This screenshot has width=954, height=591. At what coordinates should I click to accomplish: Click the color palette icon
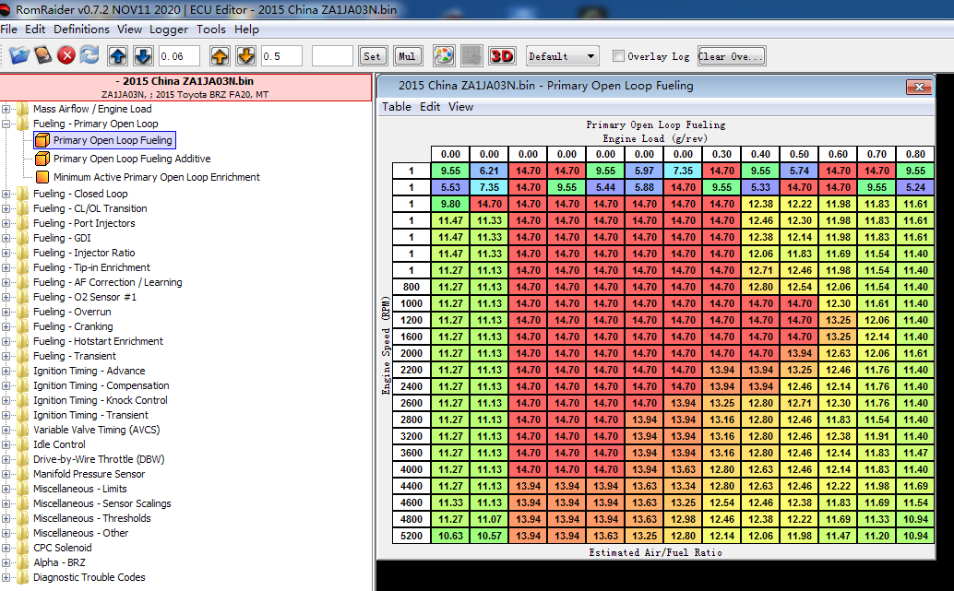point(444,56)
